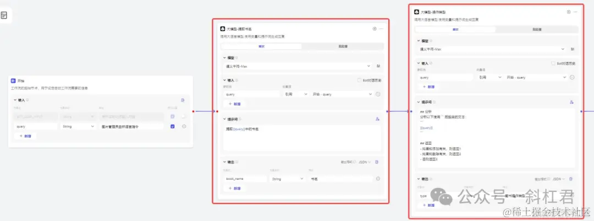Click 新增 button in 开始 node
Viewport: 594px width, 221px height.
point(25,136)
